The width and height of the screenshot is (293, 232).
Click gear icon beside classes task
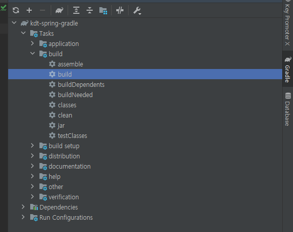coord(52,105)
